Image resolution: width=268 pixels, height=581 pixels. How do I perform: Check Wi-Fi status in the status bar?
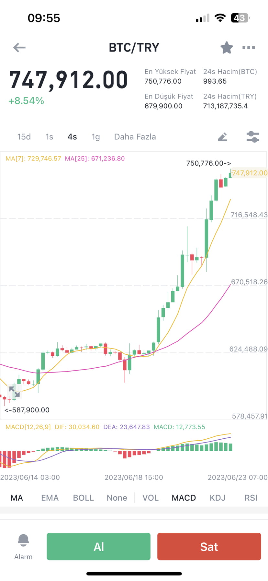pos(220,18)
